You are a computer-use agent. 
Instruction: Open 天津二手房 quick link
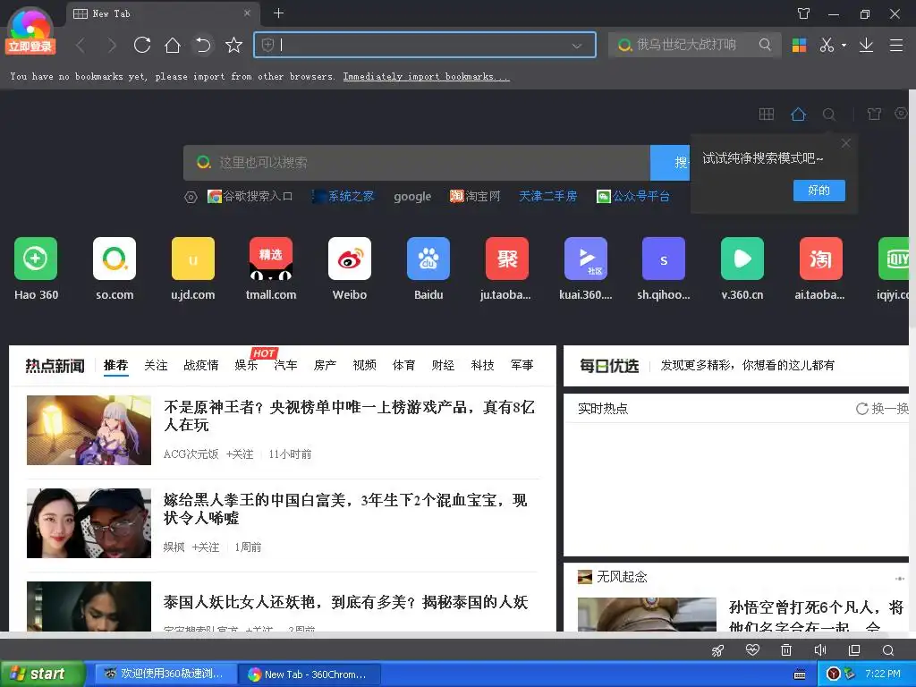548,196
